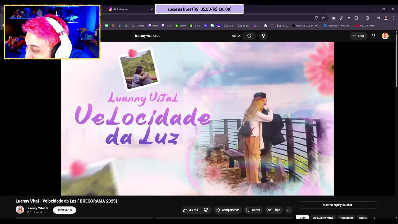Click the eyedropper extension icon
The image size is (398, 224).
click(x=341, y=18)
